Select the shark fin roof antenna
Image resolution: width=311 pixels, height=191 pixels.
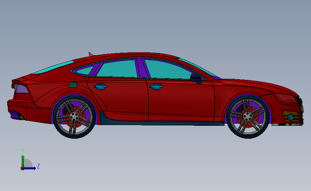[91, 54]
